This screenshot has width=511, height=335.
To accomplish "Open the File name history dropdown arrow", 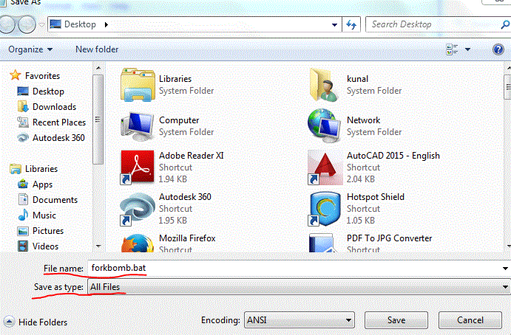I will pyautogui.click(x=505, y=269).
